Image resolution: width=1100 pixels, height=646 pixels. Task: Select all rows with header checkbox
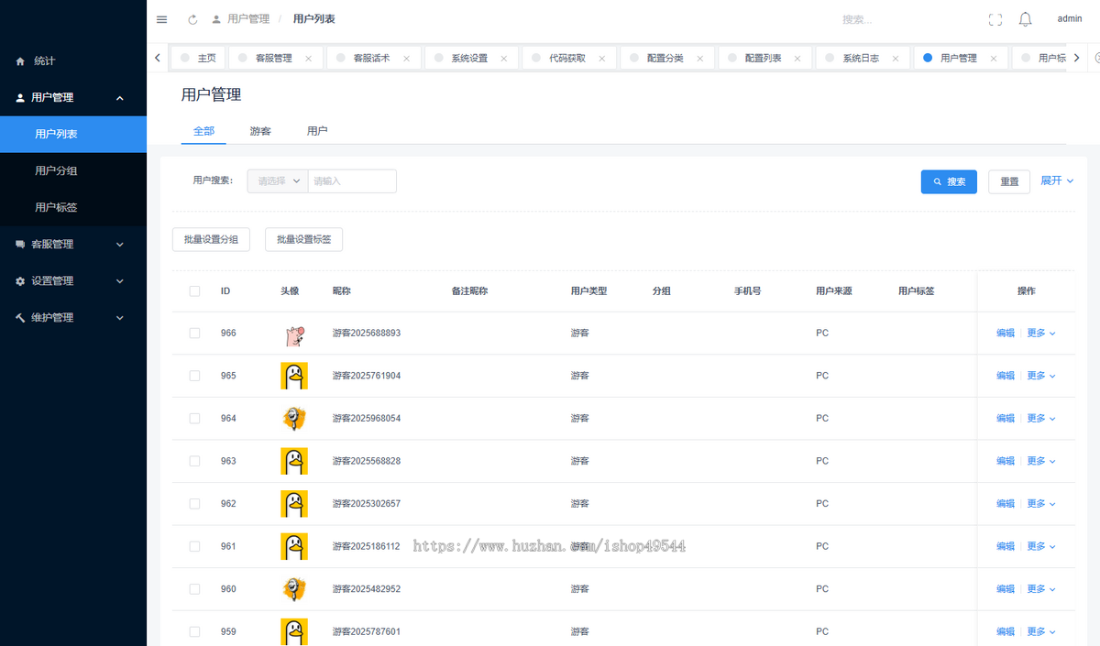(x=194, y=291)
